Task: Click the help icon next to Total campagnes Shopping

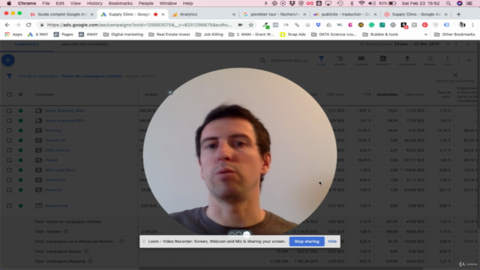Action: [91, 261]
